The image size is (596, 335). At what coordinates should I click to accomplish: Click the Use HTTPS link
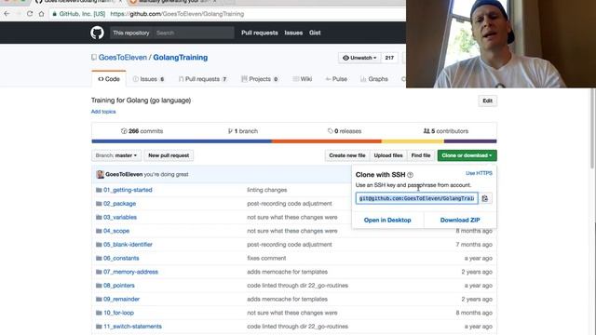[479, 173]
